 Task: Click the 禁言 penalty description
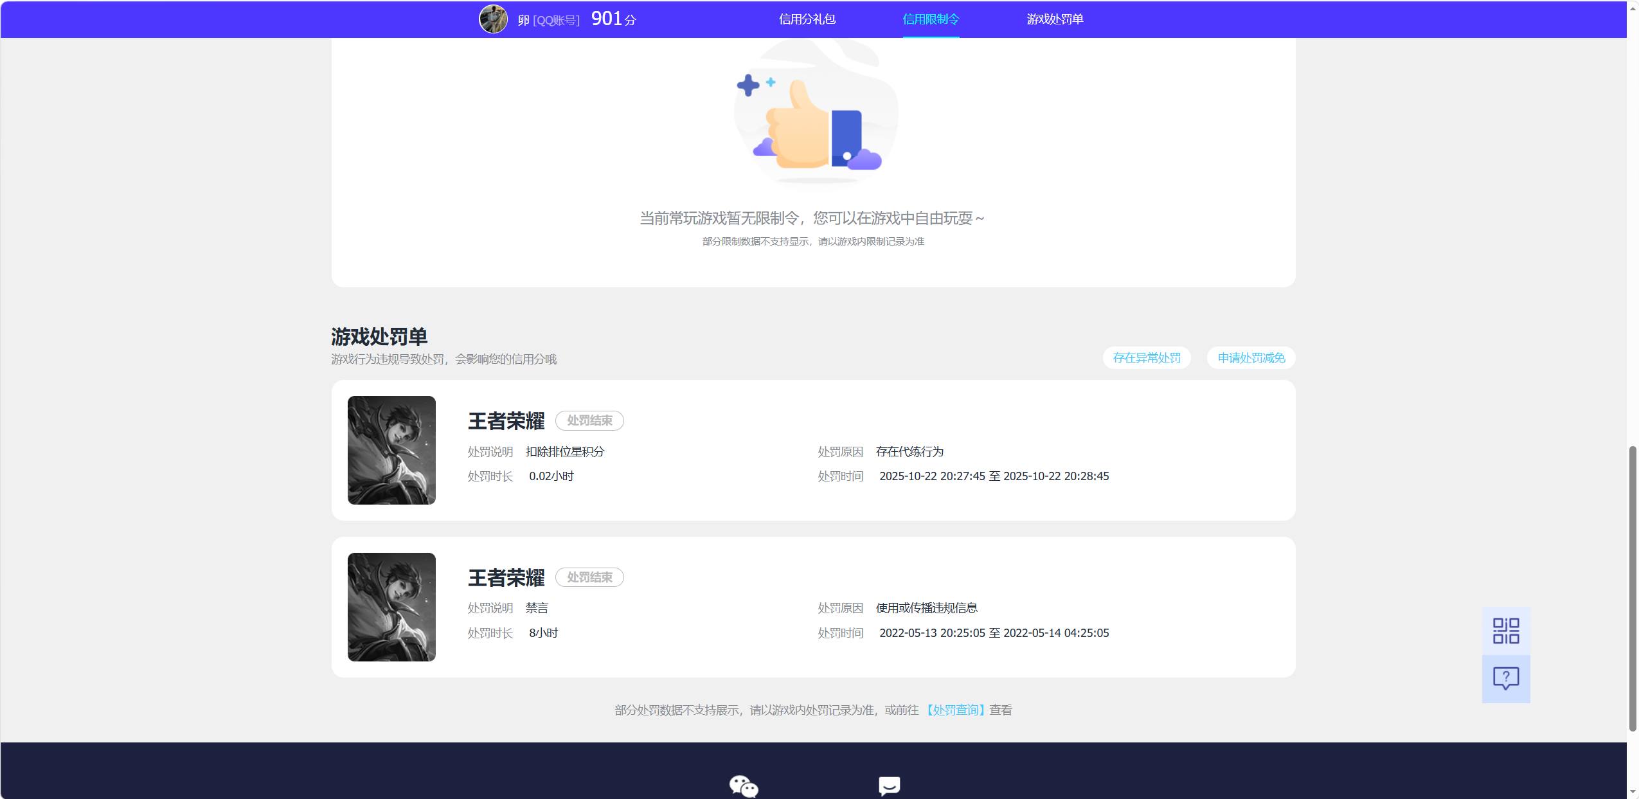pos(537,608)
